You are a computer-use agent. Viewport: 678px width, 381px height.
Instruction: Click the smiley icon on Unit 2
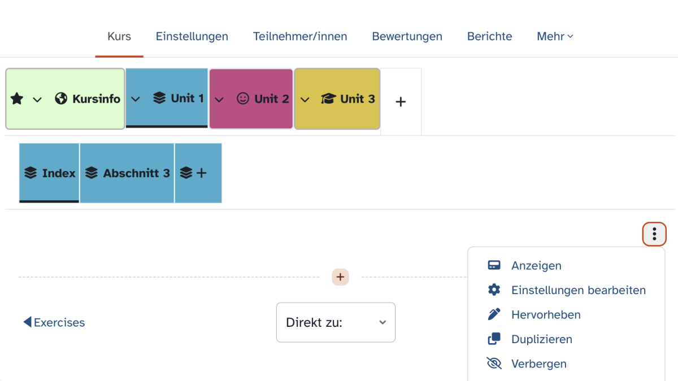pos(243,99)
